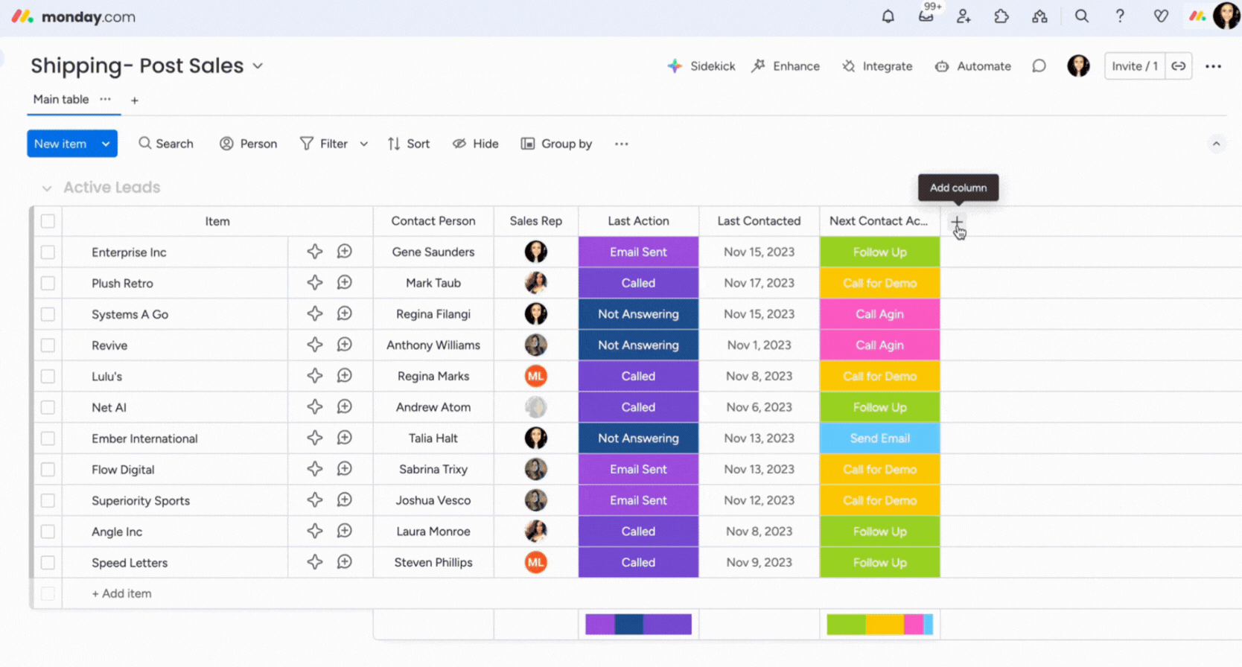
Task: Open the New item dropdown arrow
Action: pos(106,144)
